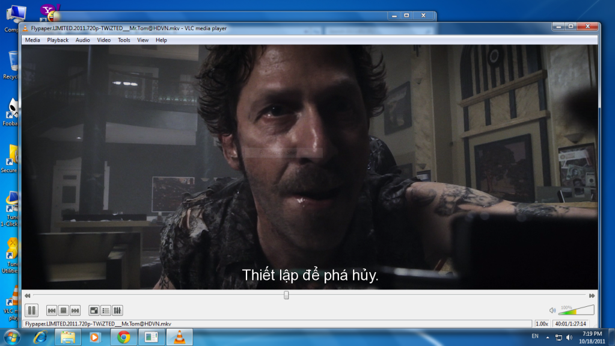615x346 pixels.
Task: Stop playback button
Action: (63, 310)
